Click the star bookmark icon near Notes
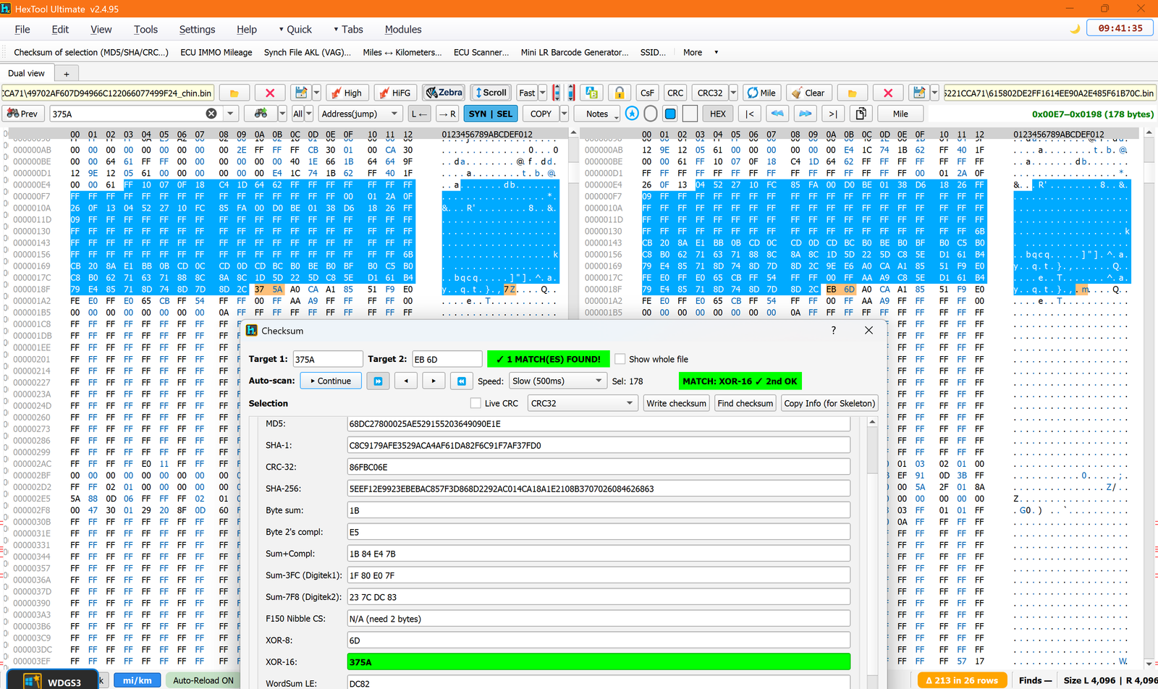The image size is (1158, 689). click(x=632, y=114)
